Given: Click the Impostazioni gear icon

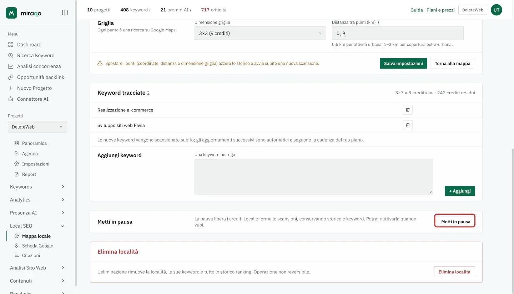Looking at the screenshot, I should 16,164.
